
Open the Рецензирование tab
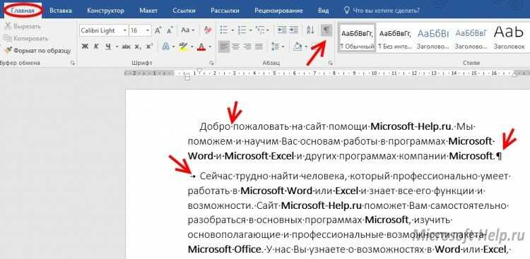279,11
